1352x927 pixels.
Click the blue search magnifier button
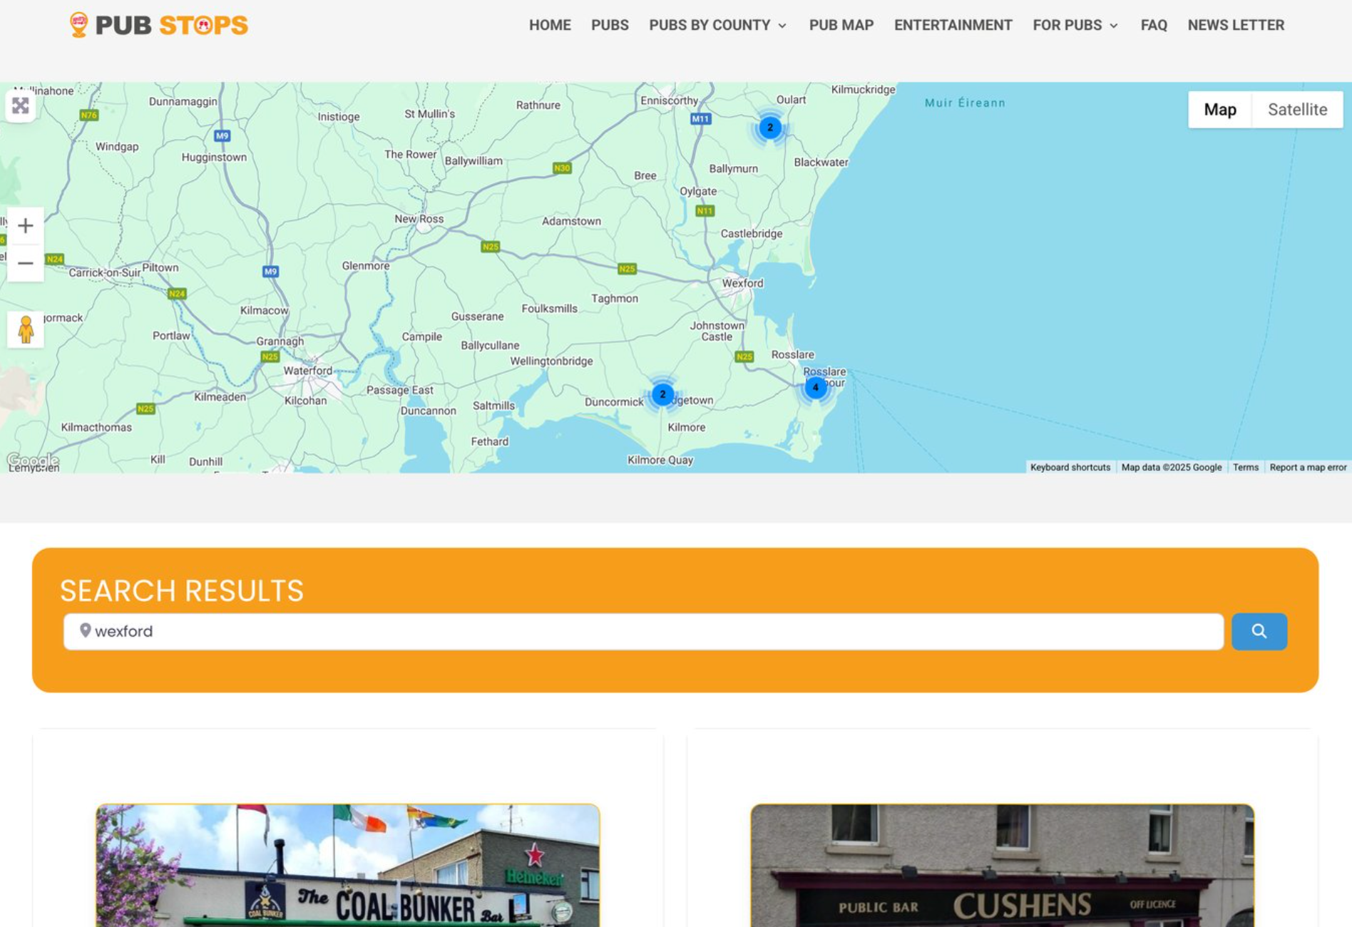[x=1259, y=631]
